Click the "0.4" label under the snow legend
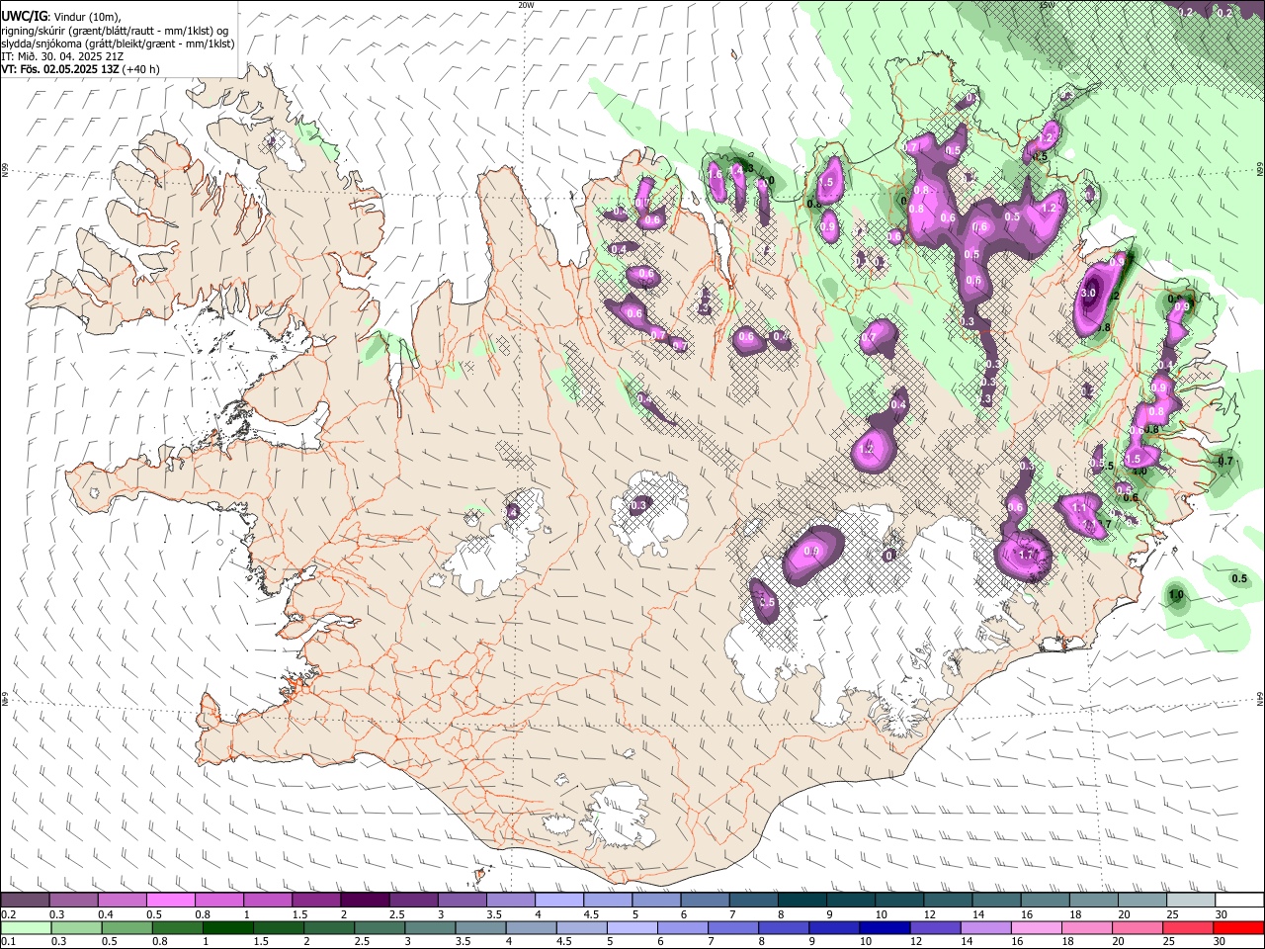 (x=106, y=914)
